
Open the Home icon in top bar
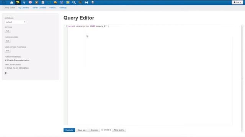pos(11,2)
